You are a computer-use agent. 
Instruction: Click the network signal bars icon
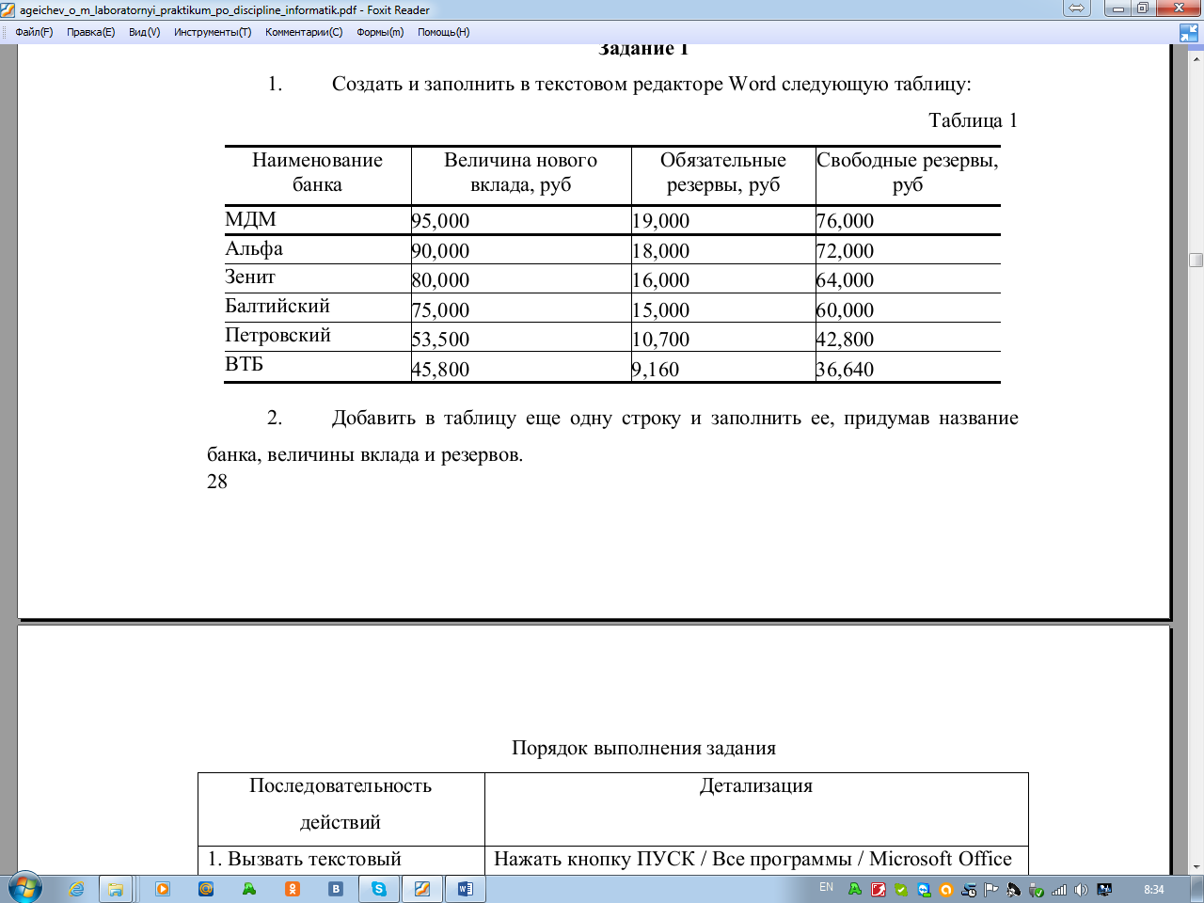tap(1059, 889)
